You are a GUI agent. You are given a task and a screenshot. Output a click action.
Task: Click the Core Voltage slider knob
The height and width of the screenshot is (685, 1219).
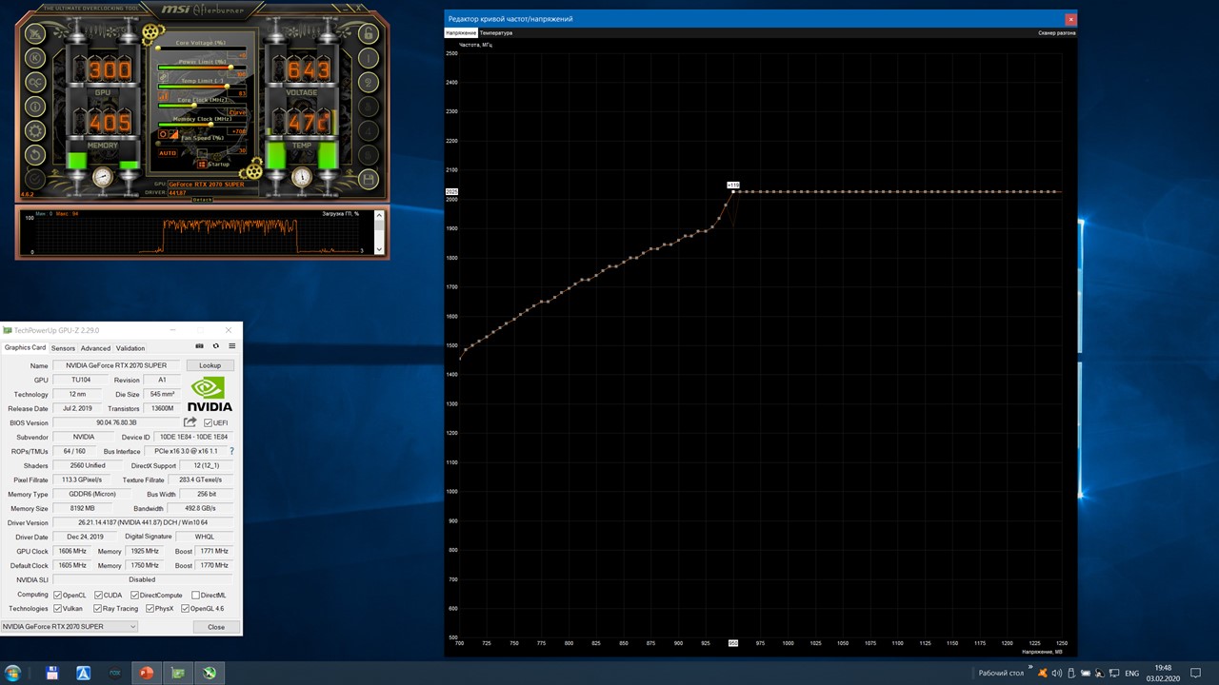[x=160, y=48]
